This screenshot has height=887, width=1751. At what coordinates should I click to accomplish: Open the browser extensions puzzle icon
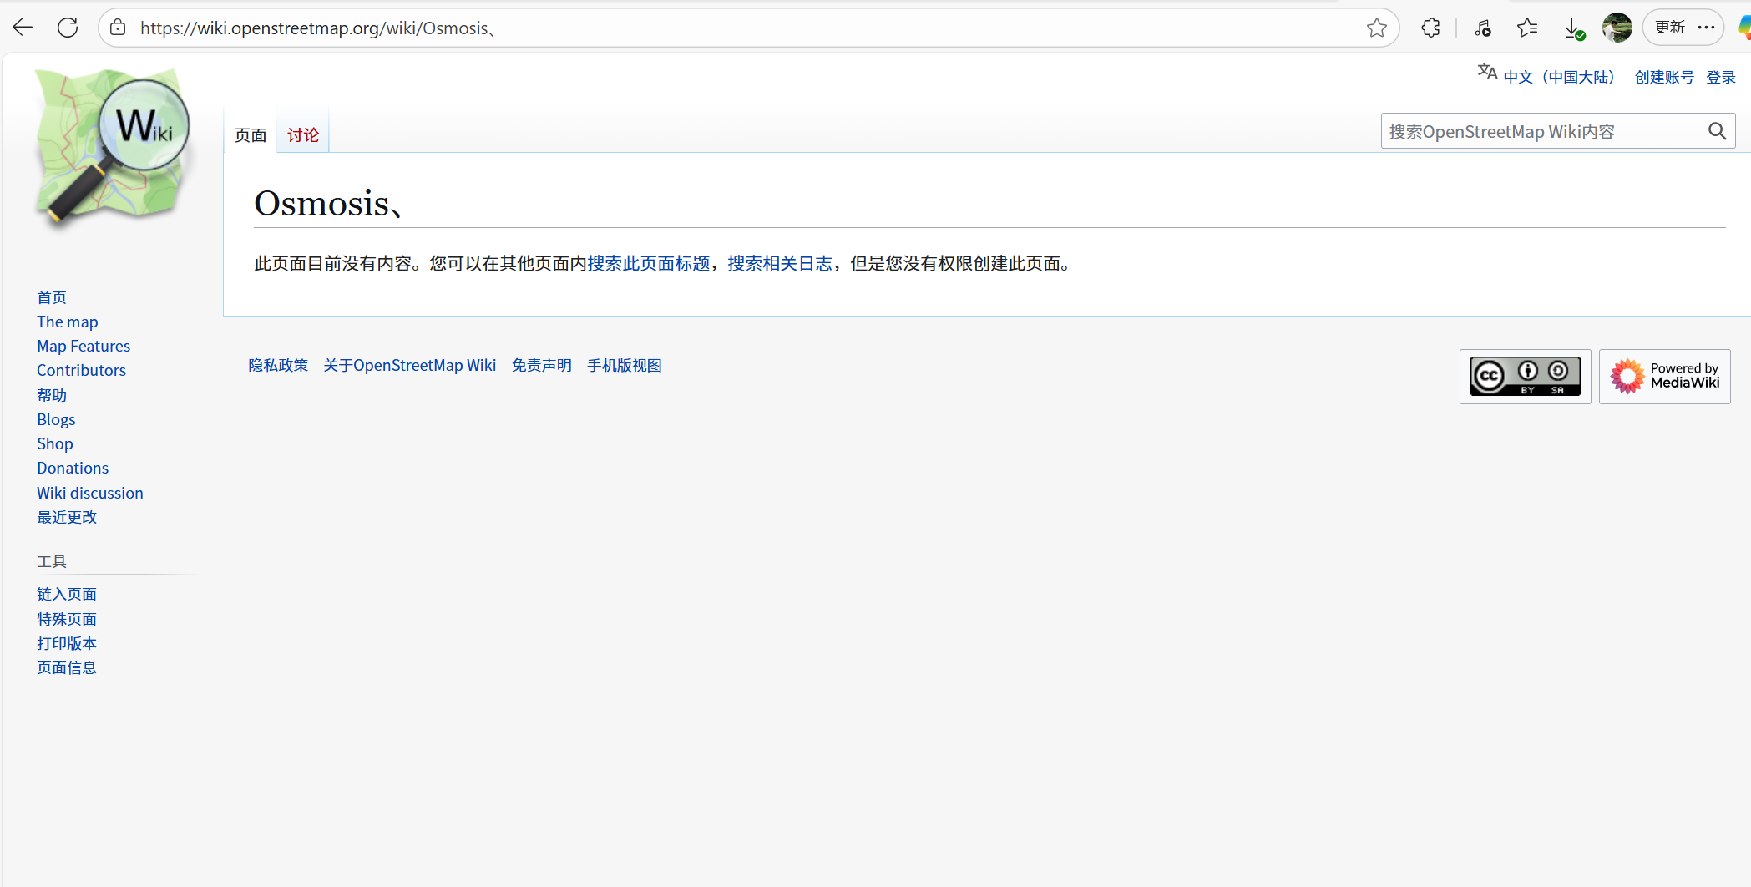click(x=1430, y=28)
